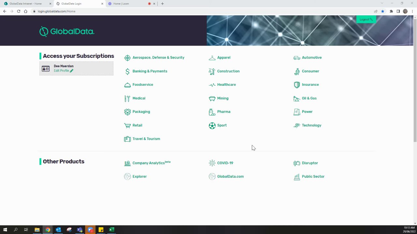Click the Power energy icon
417x234 pixels.
pos(297,112)
